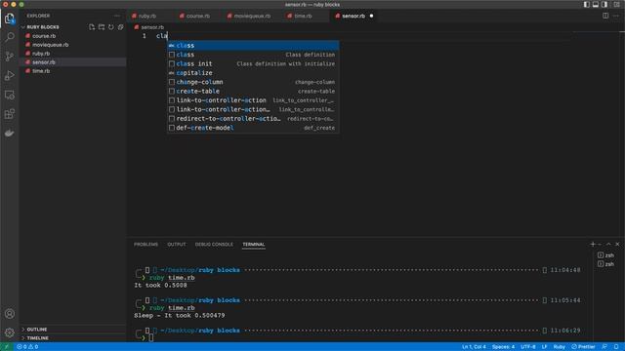Open new terminal launch profile dropdown arrow
Image resolution: width=625 pixels, height=351 pixels.
[600, 244]
